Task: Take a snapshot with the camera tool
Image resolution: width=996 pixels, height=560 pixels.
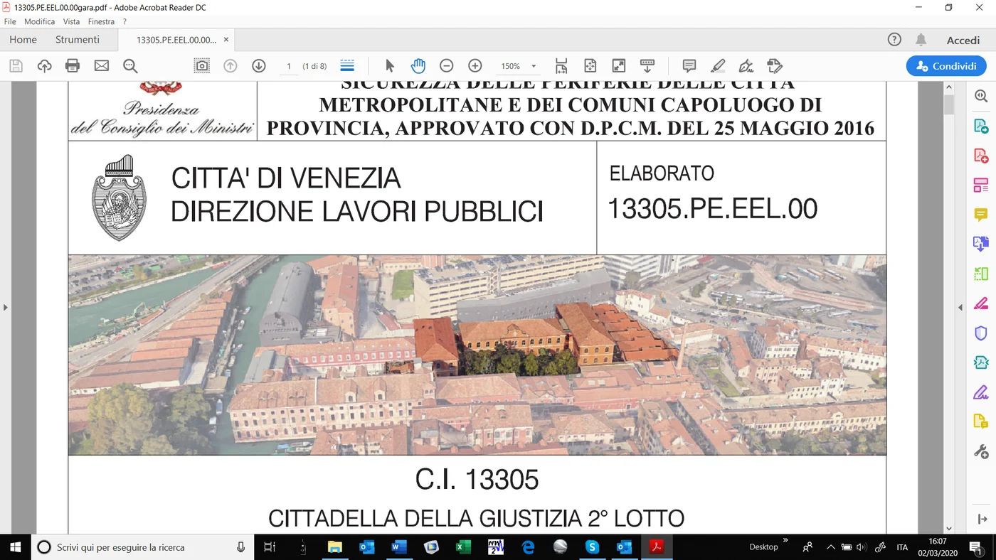Action: (x=202, y=66)
